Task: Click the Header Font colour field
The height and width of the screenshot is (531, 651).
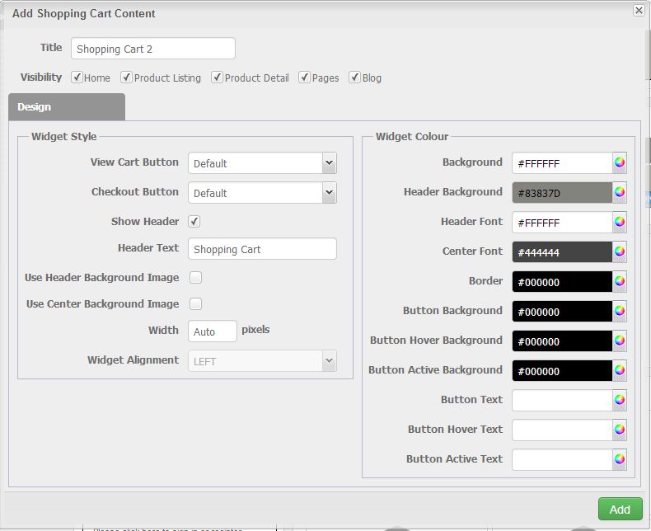Action: tap(562, 223)
